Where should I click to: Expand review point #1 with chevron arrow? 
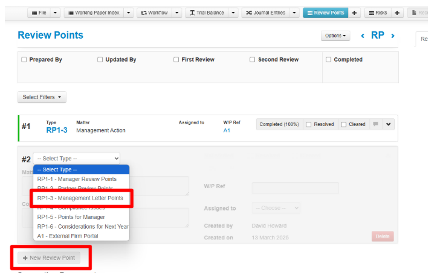click(x=388, y=124)
